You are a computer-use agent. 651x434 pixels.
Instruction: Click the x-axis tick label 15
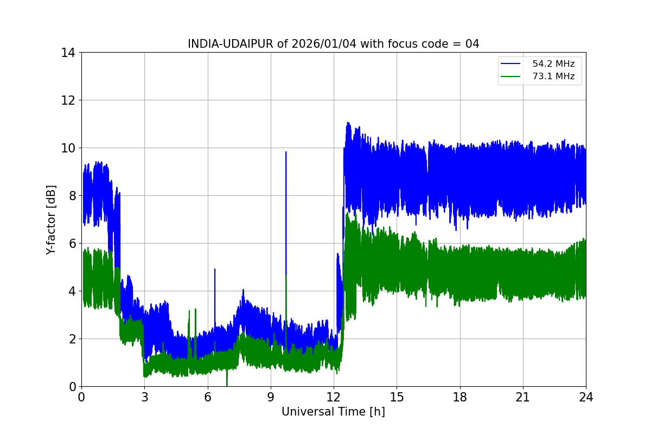click(397, 397)
